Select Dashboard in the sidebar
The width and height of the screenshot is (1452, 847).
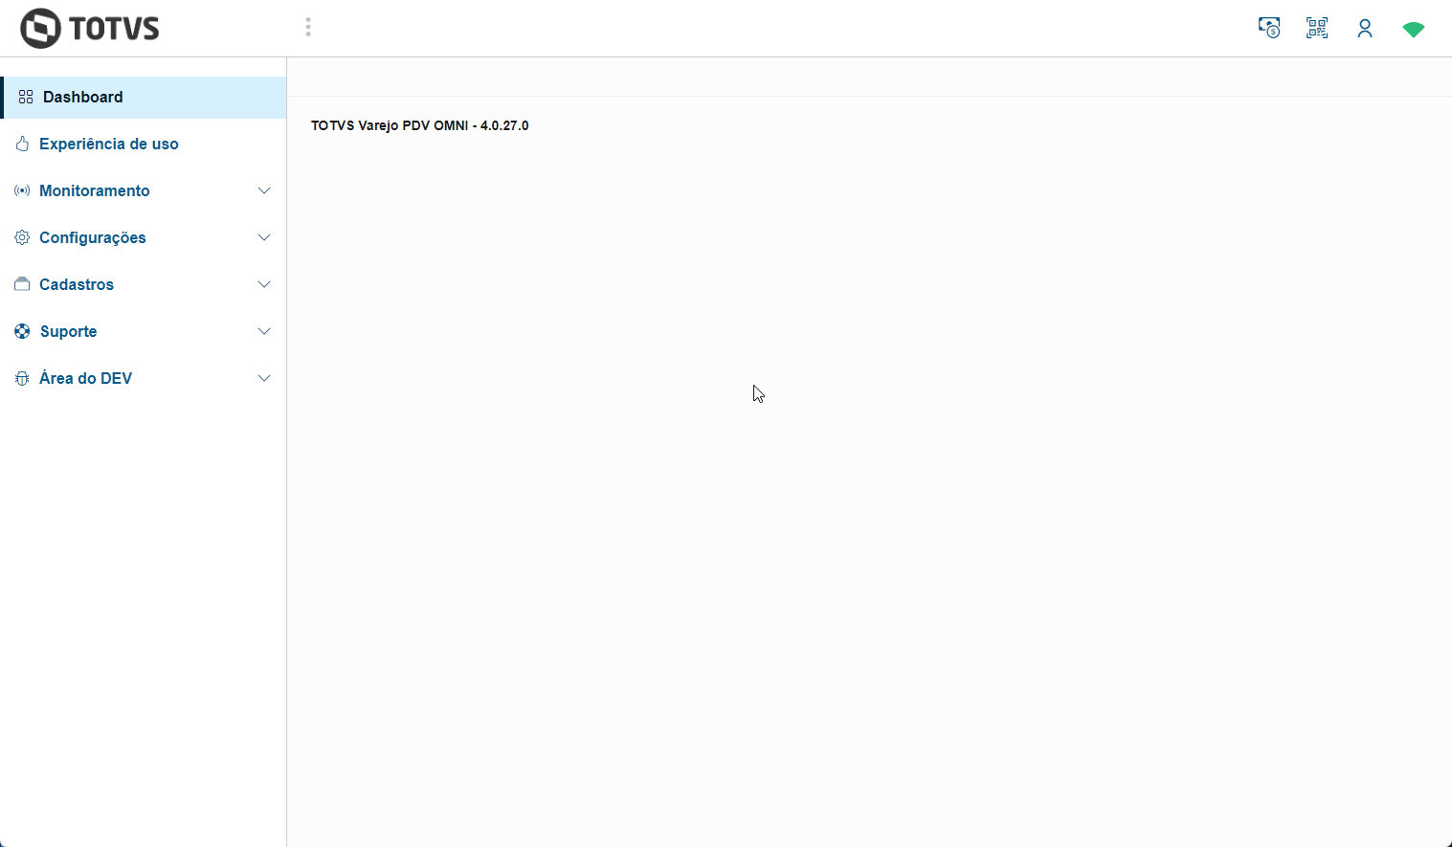(x=145, y=98)
